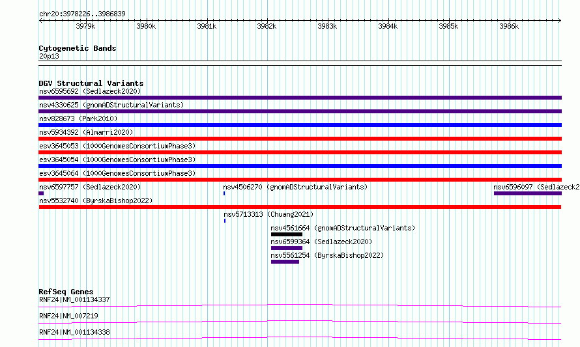This screenshot has width=580, height=347.
Task: Select the nsv5532740 red variant bar
Action: coord(300,207)
